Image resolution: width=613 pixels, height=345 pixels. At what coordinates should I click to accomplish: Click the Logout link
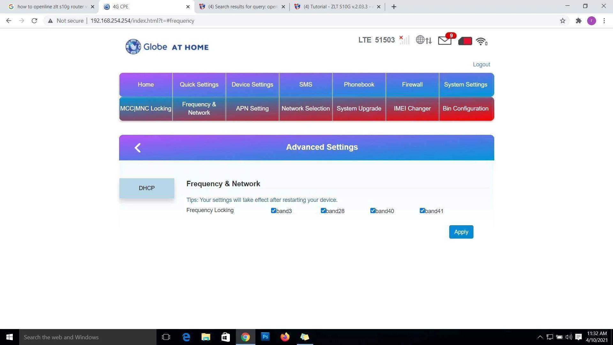[x=481, y=65]
